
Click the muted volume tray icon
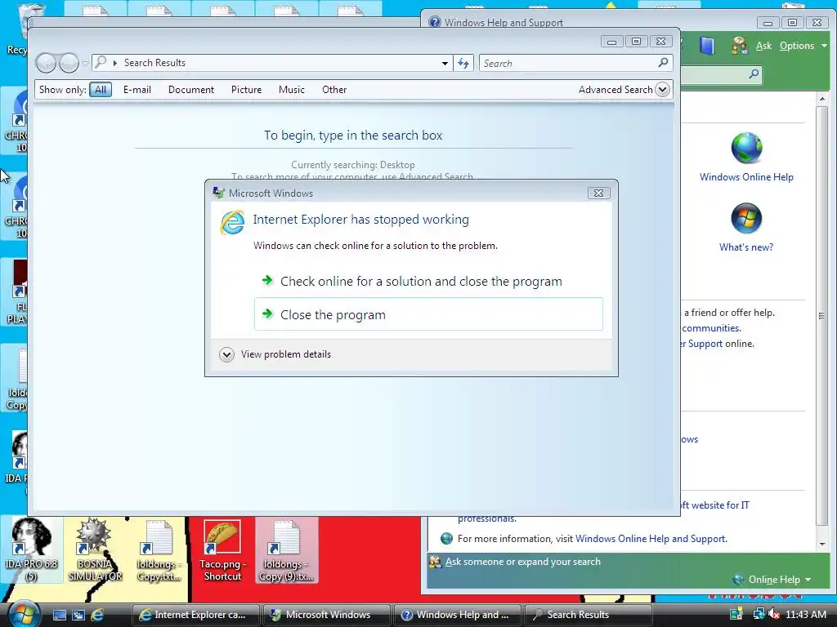774,615
